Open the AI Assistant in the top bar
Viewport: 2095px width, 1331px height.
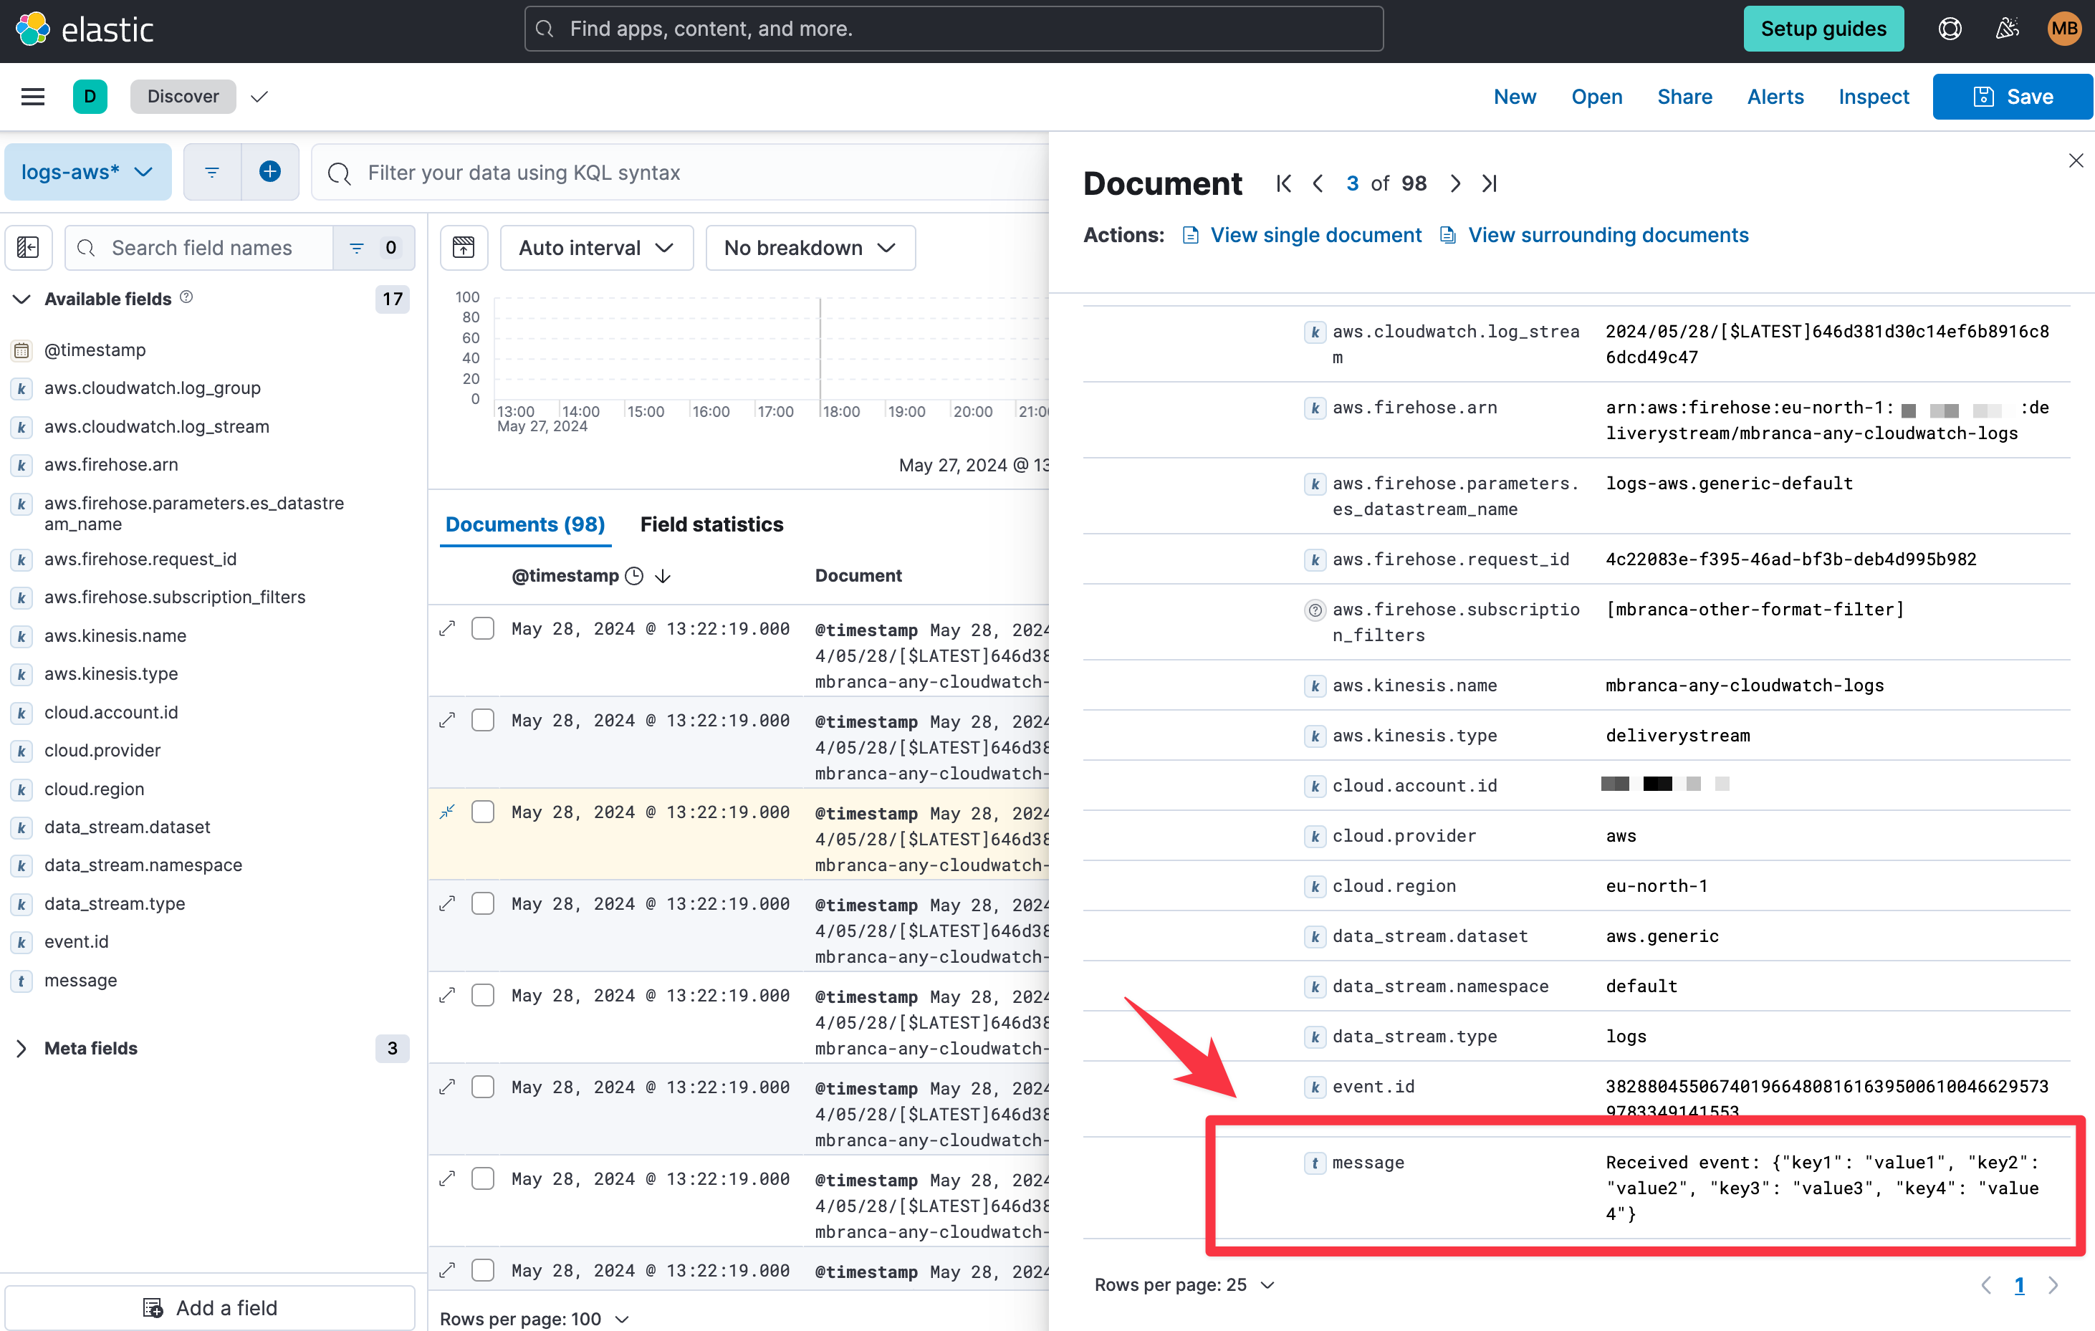pyautogui.click(x=2007, y=28)
